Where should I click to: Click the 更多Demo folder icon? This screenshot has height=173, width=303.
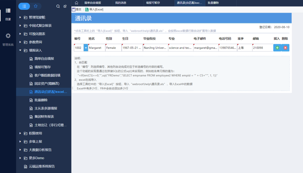click(x=26, y=158)
